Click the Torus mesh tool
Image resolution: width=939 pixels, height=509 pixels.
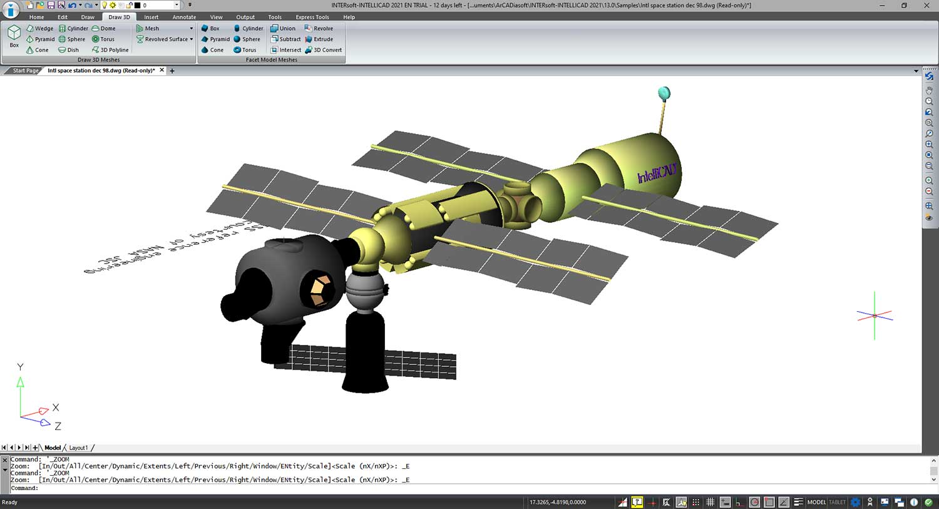pyautogui.click(x=103, y=39)
